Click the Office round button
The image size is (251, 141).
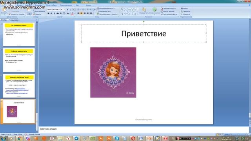[3, 3]
